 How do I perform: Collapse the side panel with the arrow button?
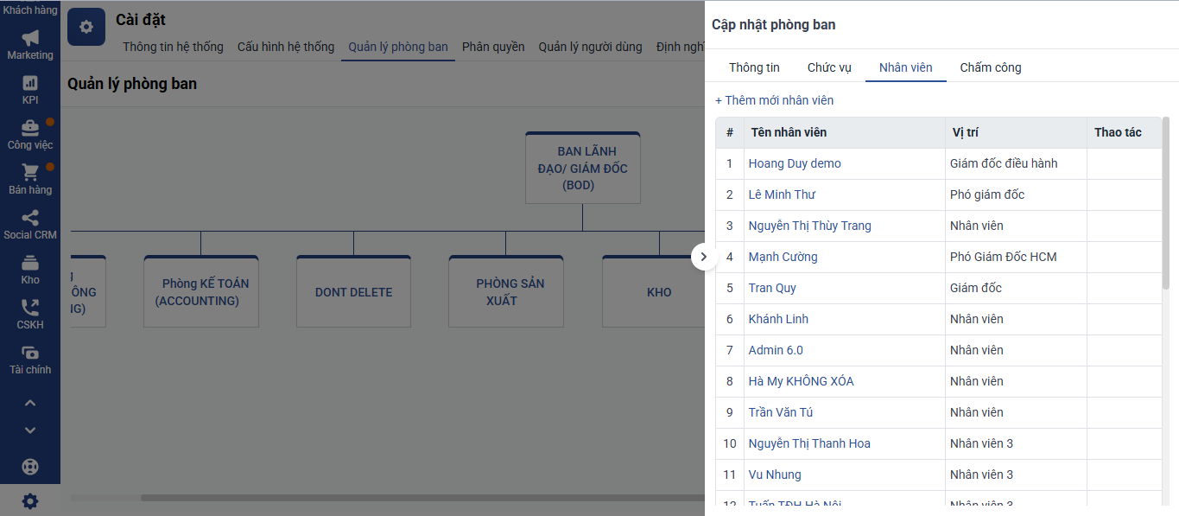coord(704,257)
